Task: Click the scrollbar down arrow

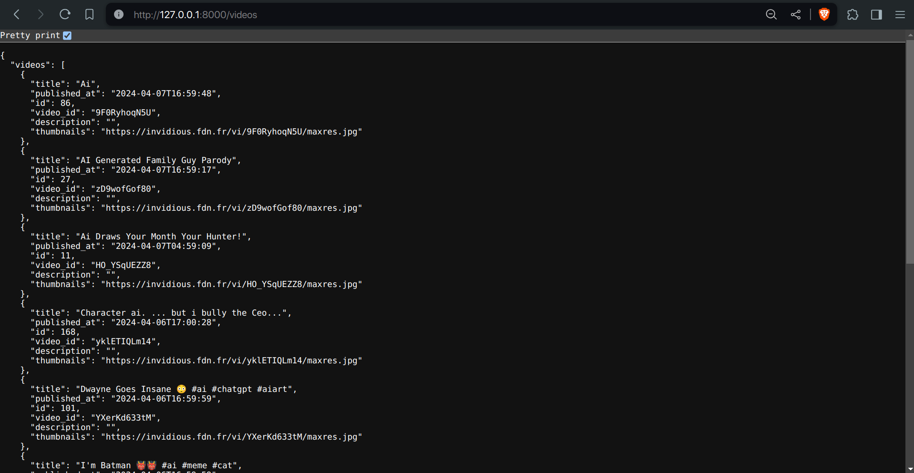Action: tap(910, 469)
